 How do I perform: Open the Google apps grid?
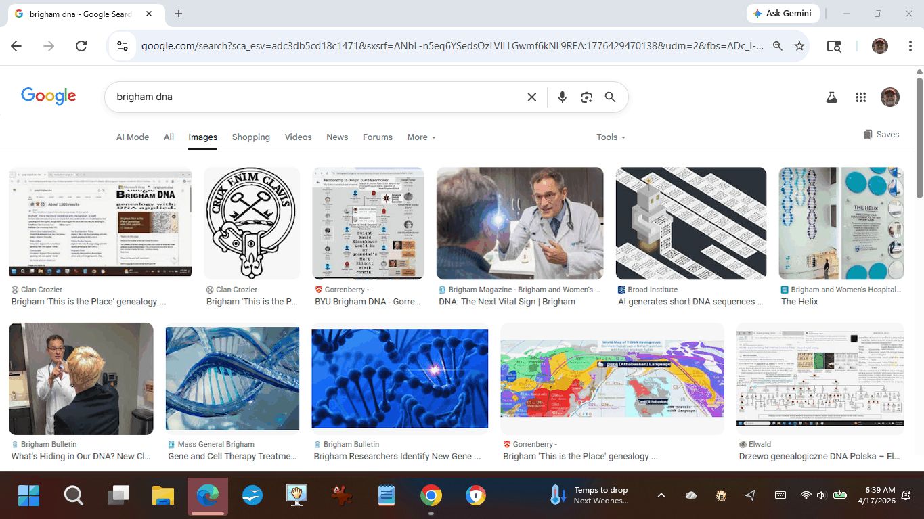click(x=861, y=97)
